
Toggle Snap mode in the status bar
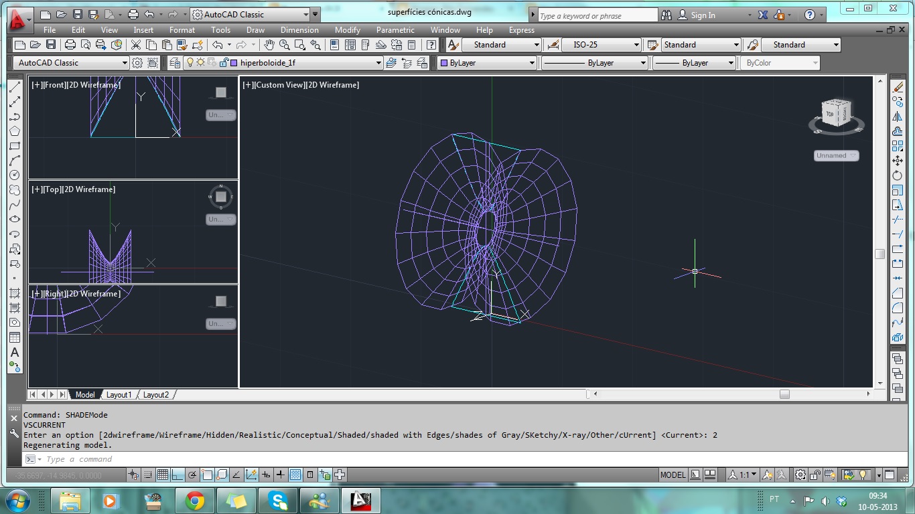[147, 475]
